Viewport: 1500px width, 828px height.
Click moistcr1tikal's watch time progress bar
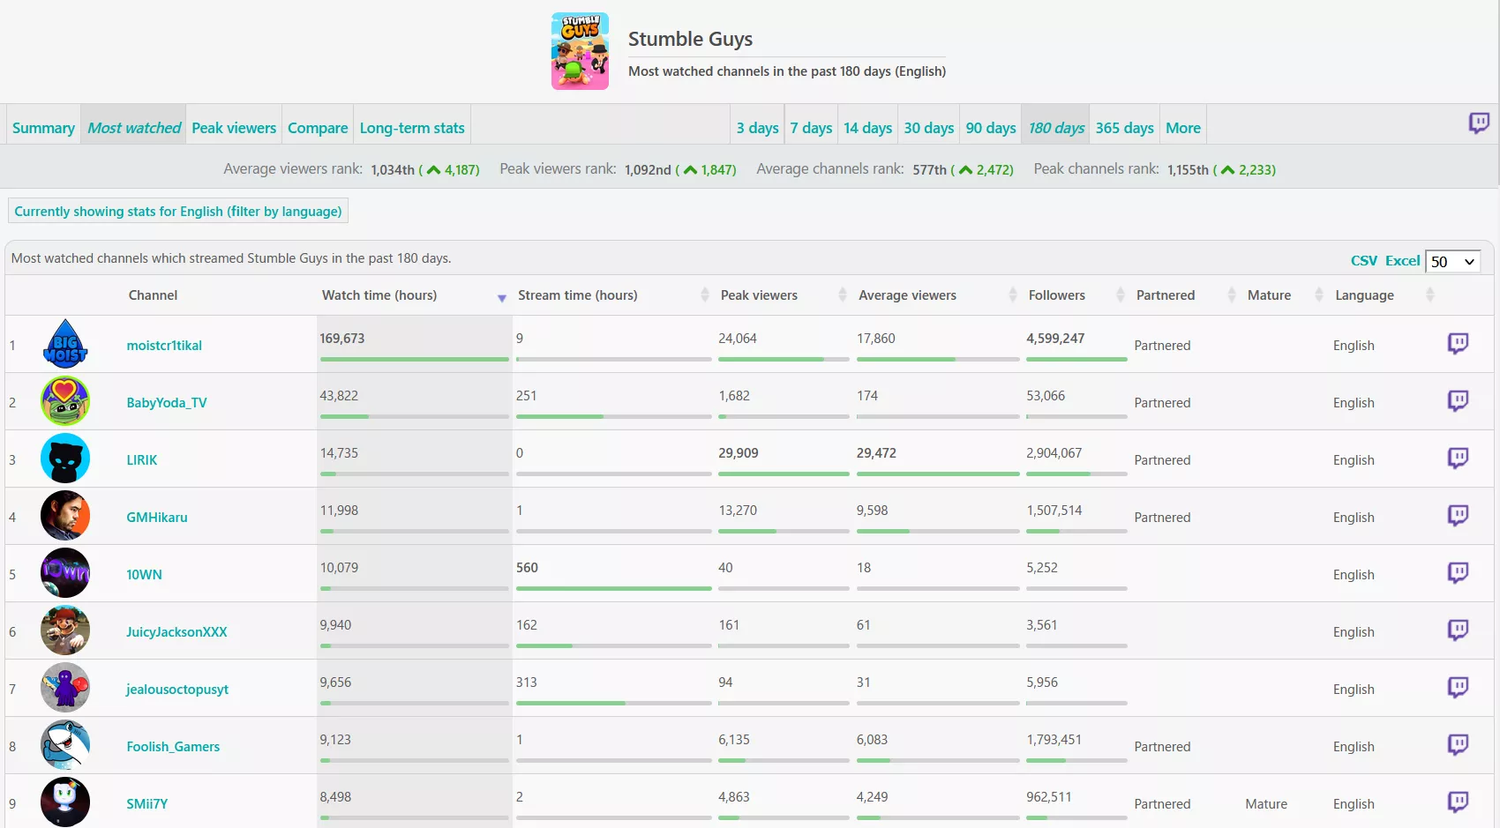(x=415, y=360)
